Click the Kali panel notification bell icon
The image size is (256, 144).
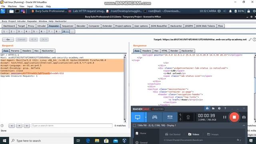[x=230, y=11]
